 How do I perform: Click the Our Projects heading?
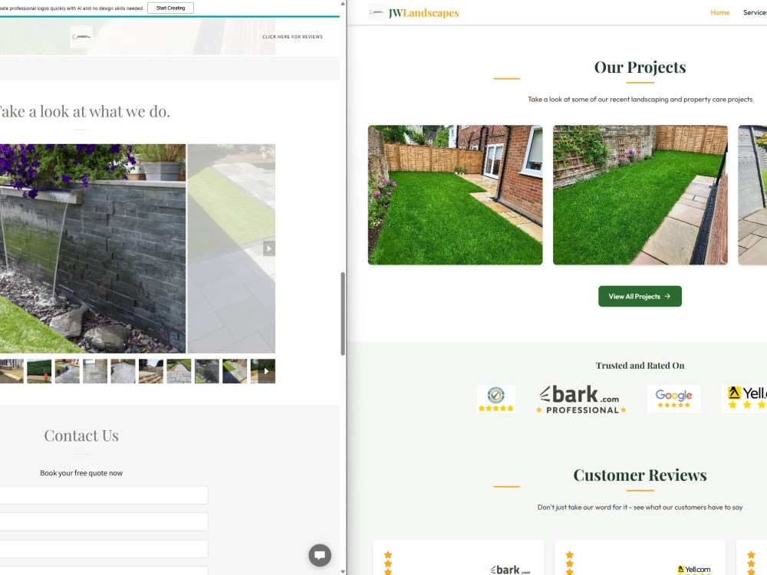[x=640, y=67]
